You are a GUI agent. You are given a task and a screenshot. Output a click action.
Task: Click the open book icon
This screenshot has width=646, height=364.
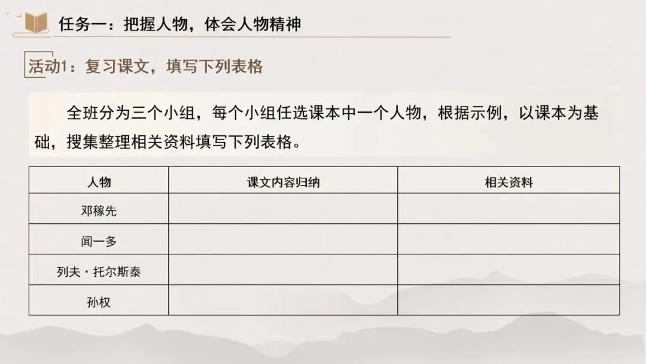(36, 23)
